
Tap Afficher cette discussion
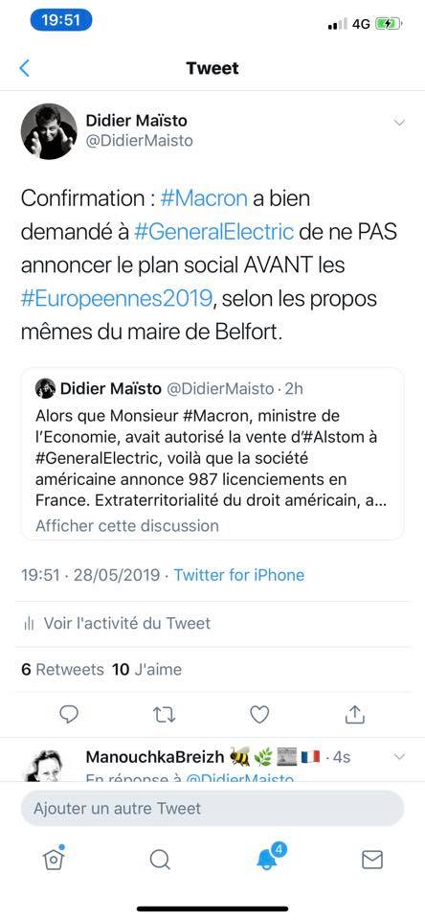point(127,525)
